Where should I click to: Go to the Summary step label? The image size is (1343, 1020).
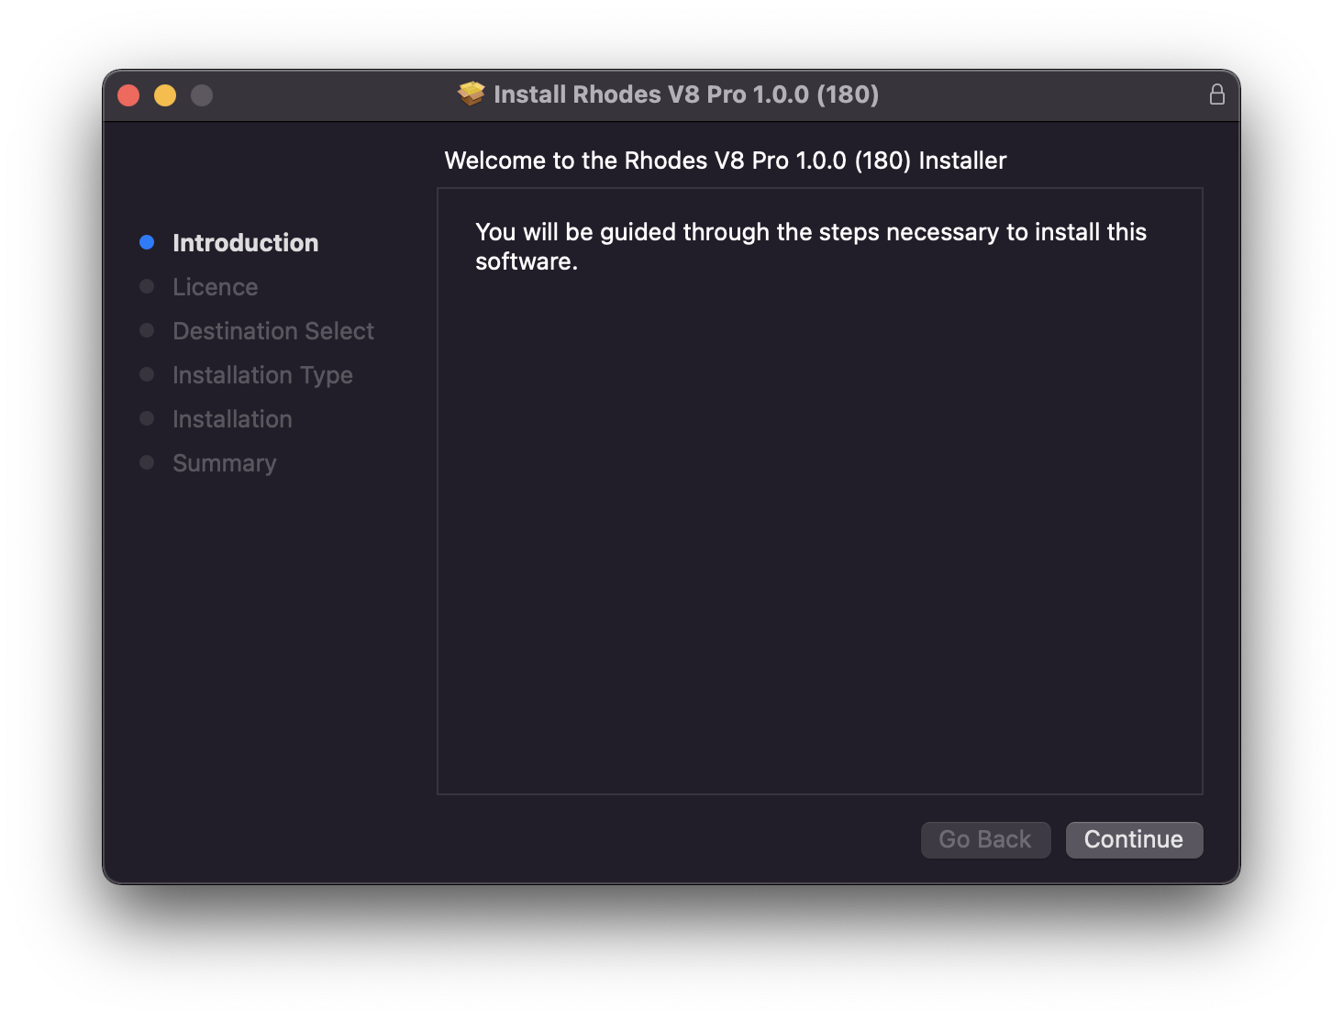click(x=224, y=463)
